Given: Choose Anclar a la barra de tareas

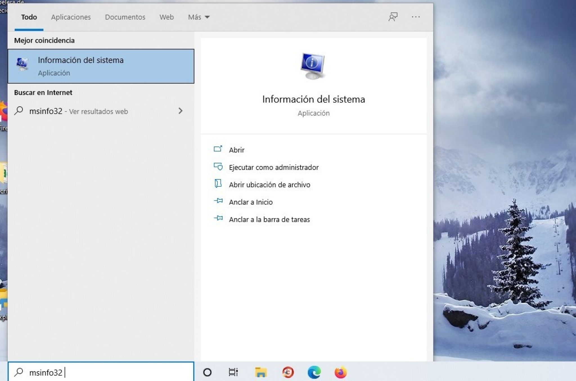Looking at the screenshot, I should 269,220.
